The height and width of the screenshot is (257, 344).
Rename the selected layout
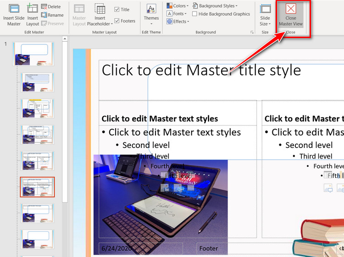pyautogui.click(x=52, y=15)
